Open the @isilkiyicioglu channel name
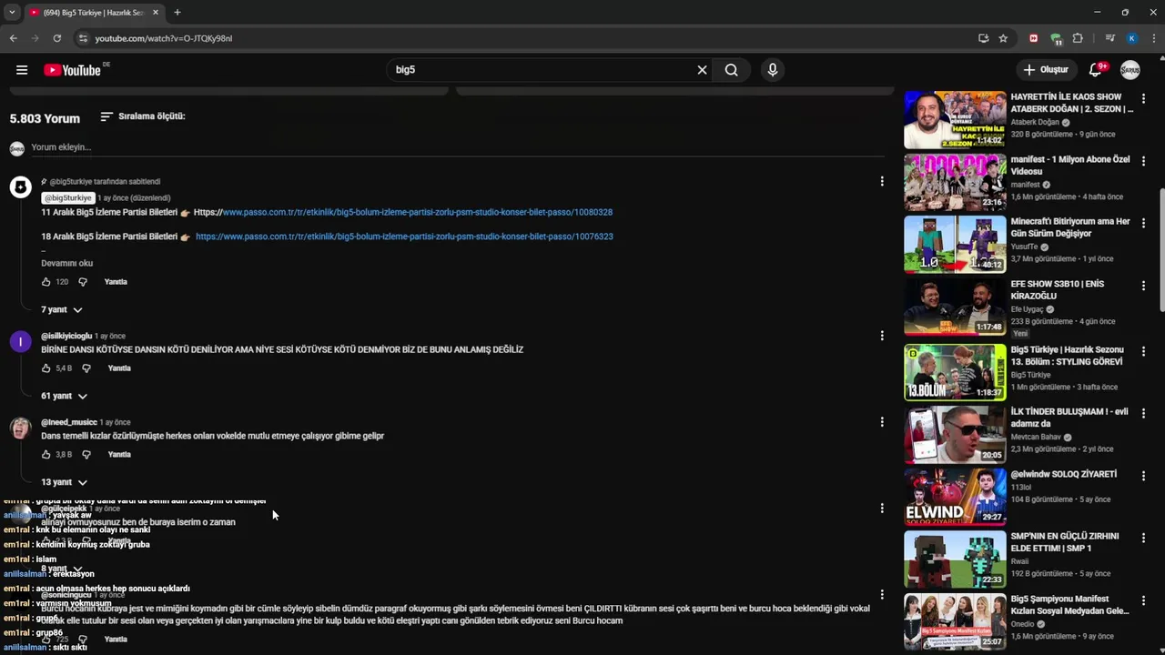1165x655 pixels. (66, 337)
